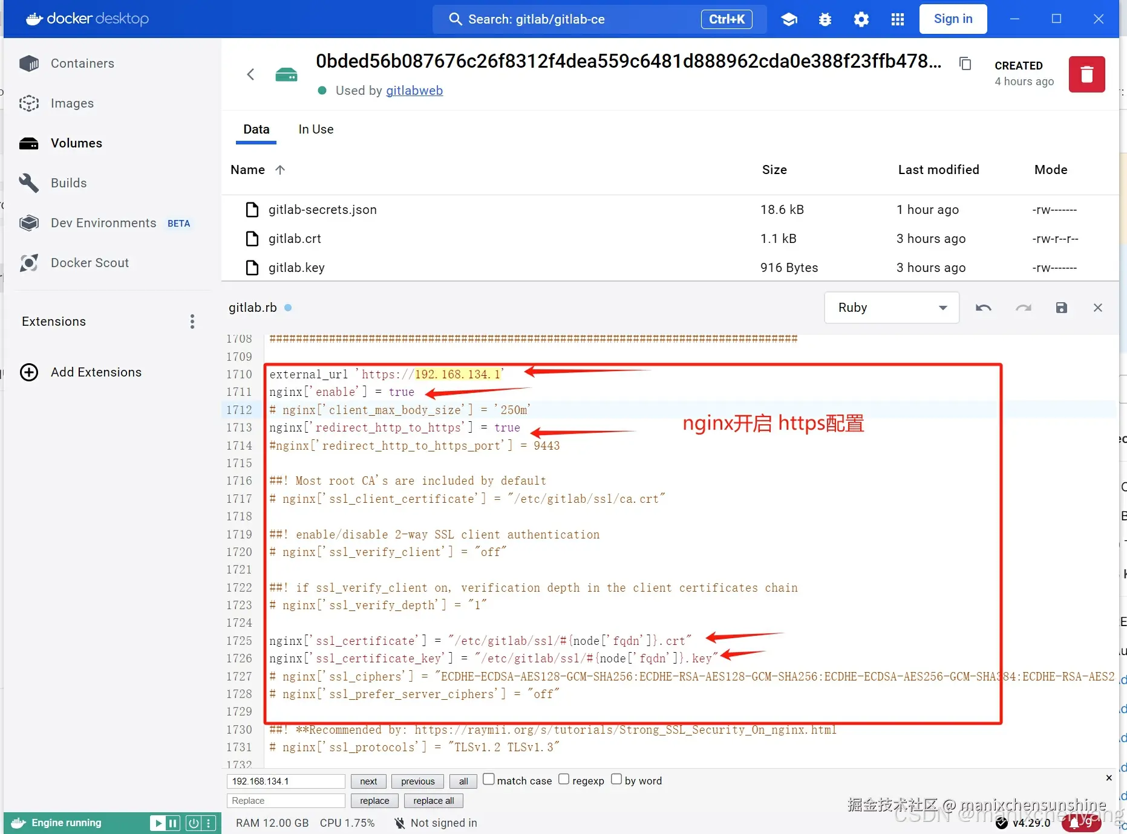
Task: Click the notifications bell badge
Action: pyautogui.click(x=1081, y=823)
